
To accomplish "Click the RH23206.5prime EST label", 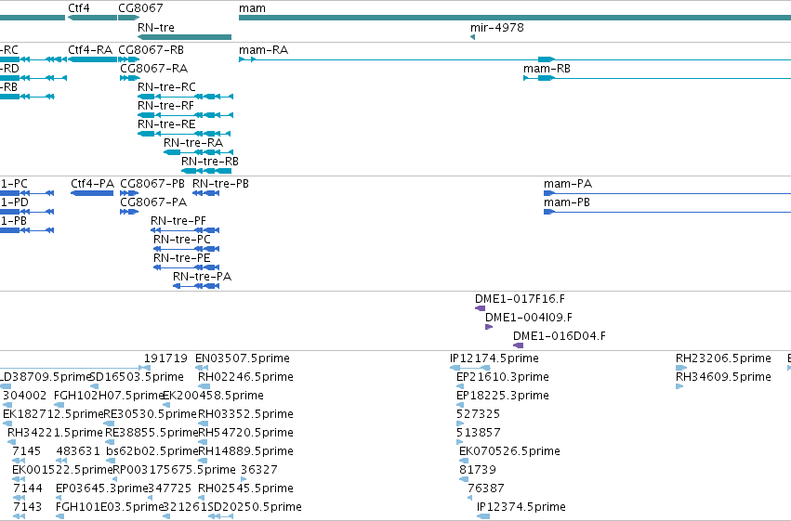I will pyautogui.click(x=723, y=358).
